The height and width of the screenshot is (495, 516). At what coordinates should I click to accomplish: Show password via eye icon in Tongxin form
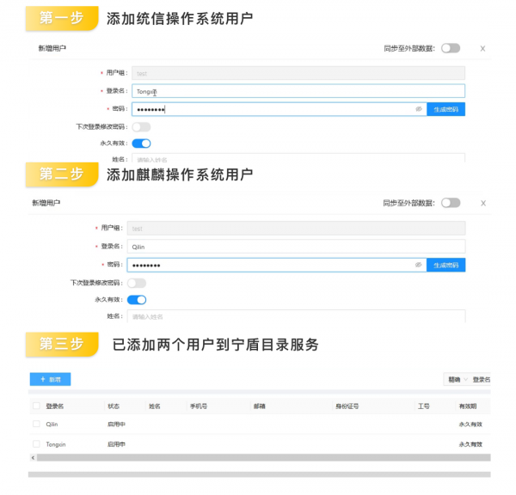click(418, 109)
